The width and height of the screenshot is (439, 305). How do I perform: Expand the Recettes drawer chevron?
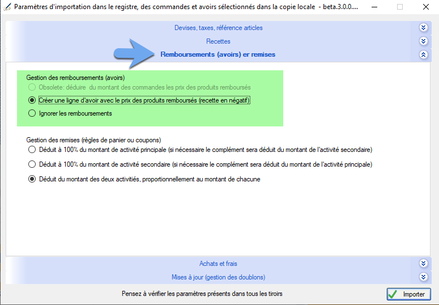click(x=423, y=41)
